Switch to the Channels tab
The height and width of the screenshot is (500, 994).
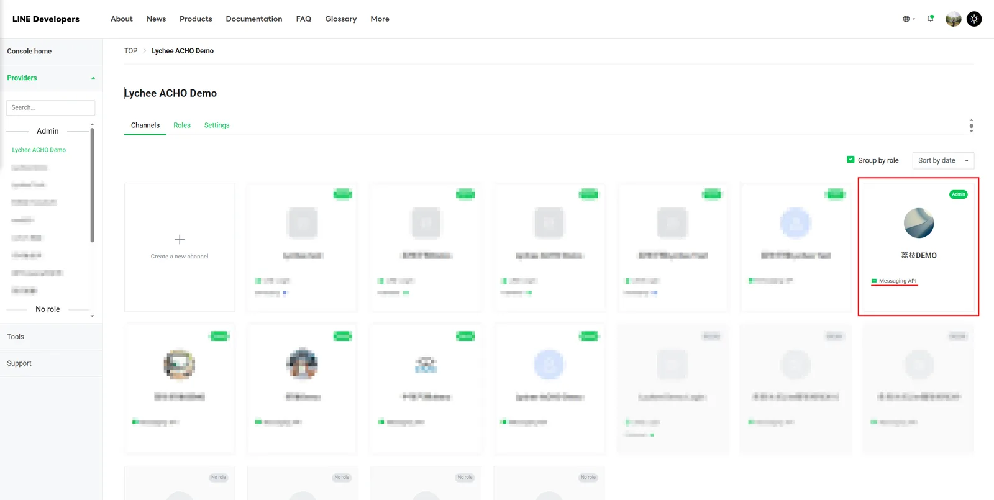(x=145, y=125)
